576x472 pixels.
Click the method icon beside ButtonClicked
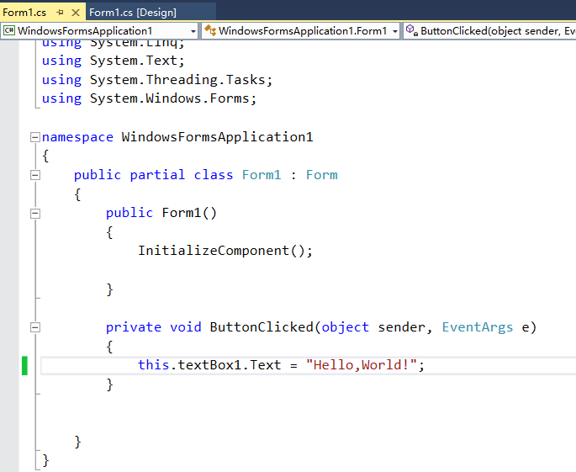pos(411,30)
